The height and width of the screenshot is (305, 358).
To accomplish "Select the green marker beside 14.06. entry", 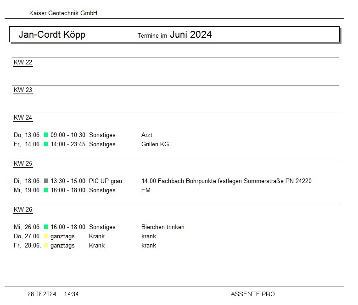I will click(46, 144).
